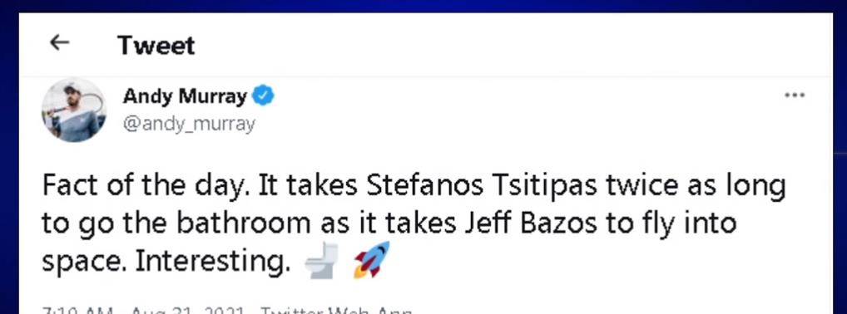Click the name "Jeff Bazos" in the tweet
Screen dimensions: 847x314
[531, 223]
